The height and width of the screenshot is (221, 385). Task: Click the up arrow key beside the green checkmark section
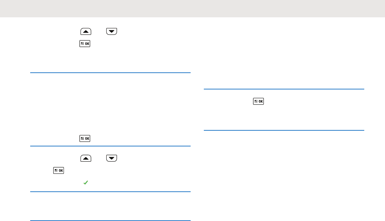pos(86,158)
